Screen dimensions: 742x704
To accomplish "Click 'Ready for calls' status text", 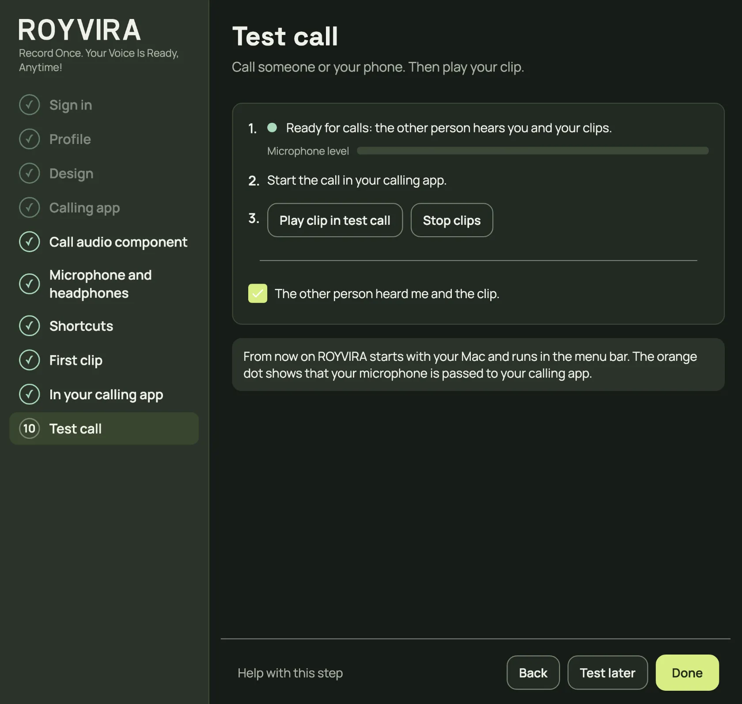I will pyautogui.click(x=449, y=128).
